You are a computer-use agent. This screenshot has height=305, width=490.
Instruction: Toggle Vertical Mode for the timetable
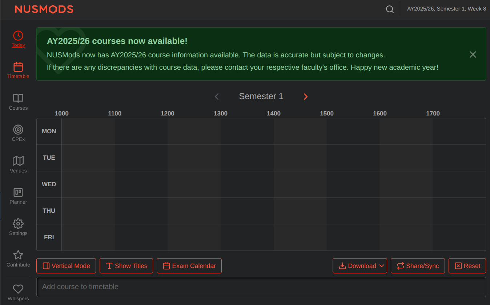point(66,266)
